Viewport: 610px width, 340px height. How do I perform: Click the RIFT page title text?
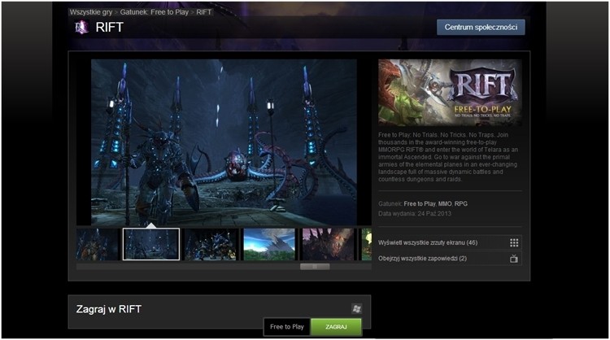109,27
